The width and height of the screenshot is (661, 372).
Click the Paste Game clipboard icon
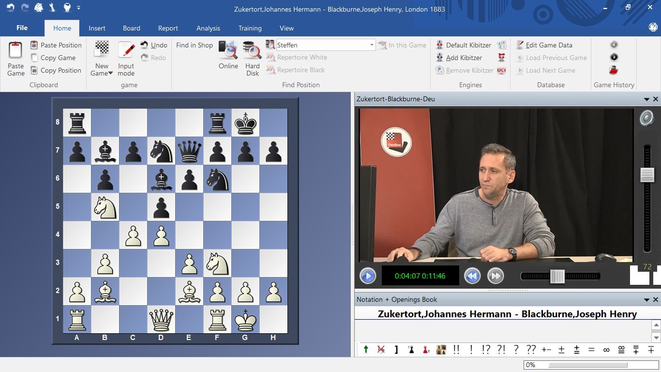click(x=15, y=51)
